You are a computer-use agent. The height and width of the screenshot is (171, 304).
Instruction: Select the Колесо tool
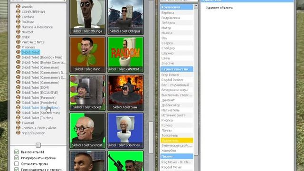click(x=177, y=125)
